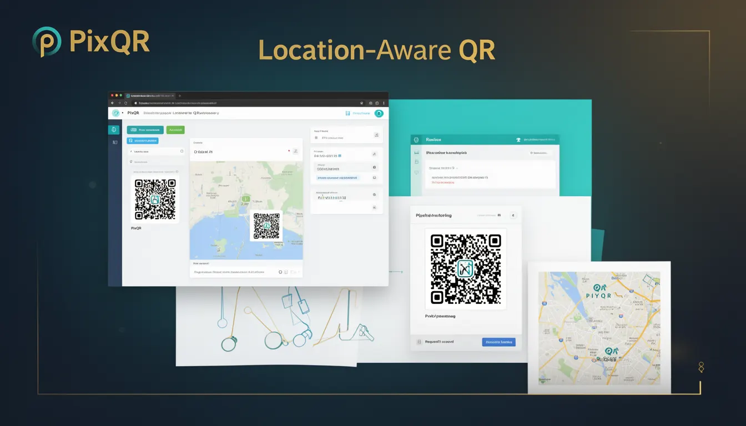This screenshot has height=426, width=746.
Task: Click the browser reload icon
Action: 125,103
